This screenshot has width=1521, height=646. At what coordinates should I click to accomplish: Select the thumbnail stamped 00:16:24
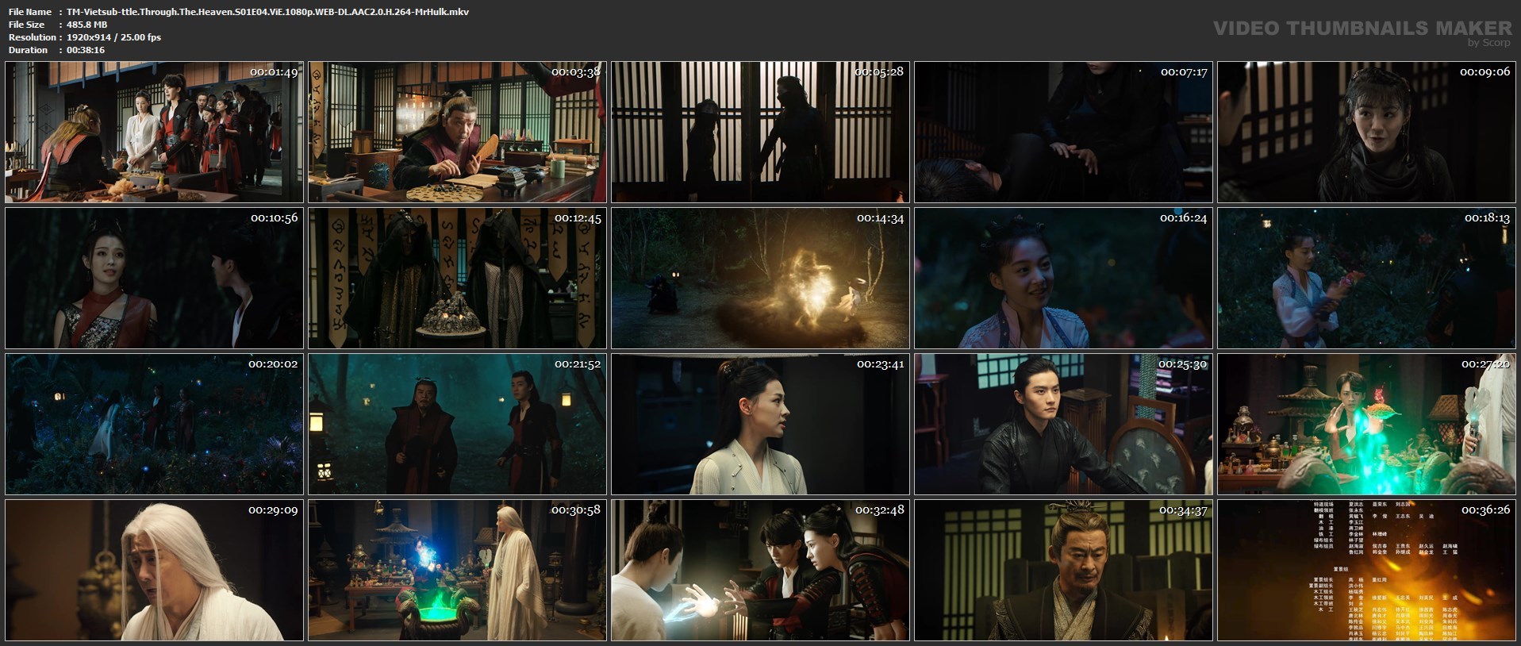1063,278
